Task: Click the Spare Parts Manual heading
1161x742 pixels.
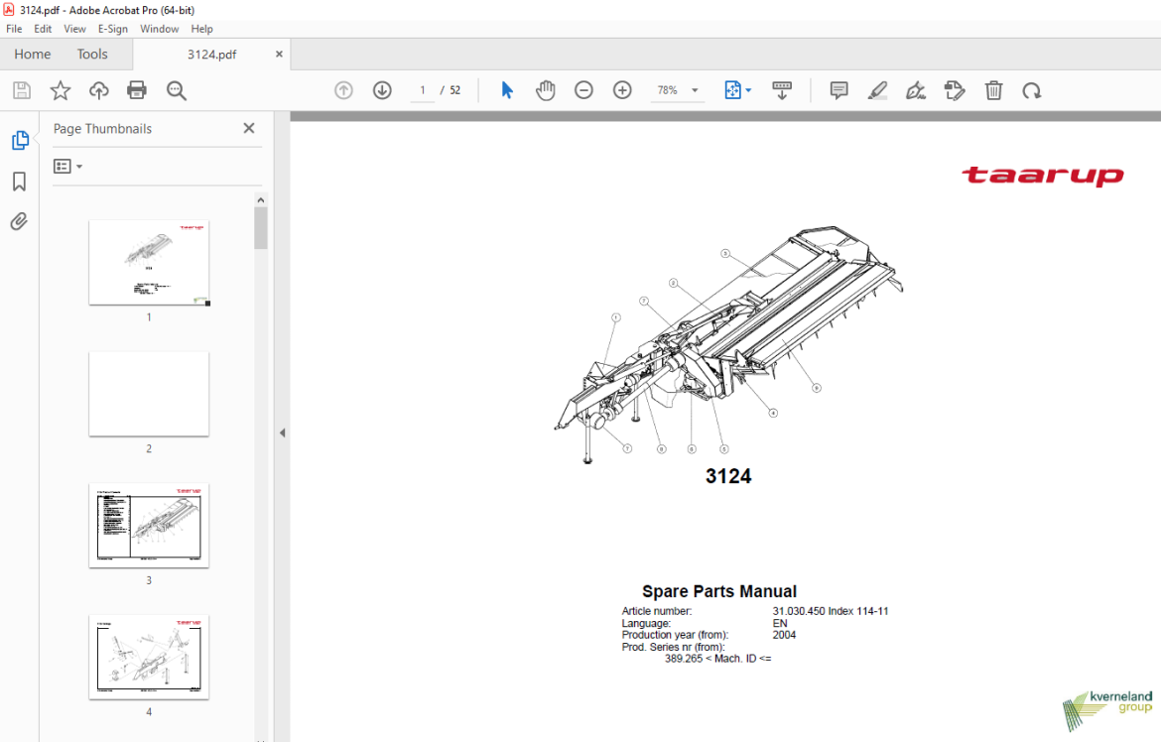Action: click(719, 591)
